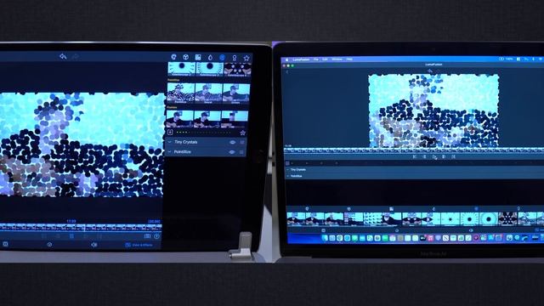
Task: Open the Help menu on the MacBook
Action: (349, 59)
